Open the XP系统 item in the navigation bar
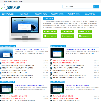This screenshot has width=101, height=101. [24, 14]
